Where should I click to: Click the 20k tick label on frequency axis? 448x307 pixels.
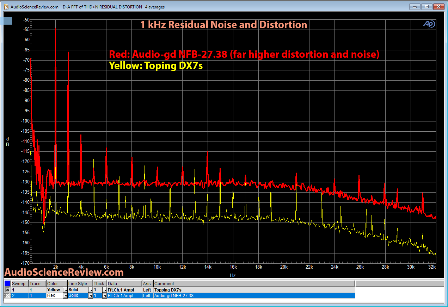284,267
